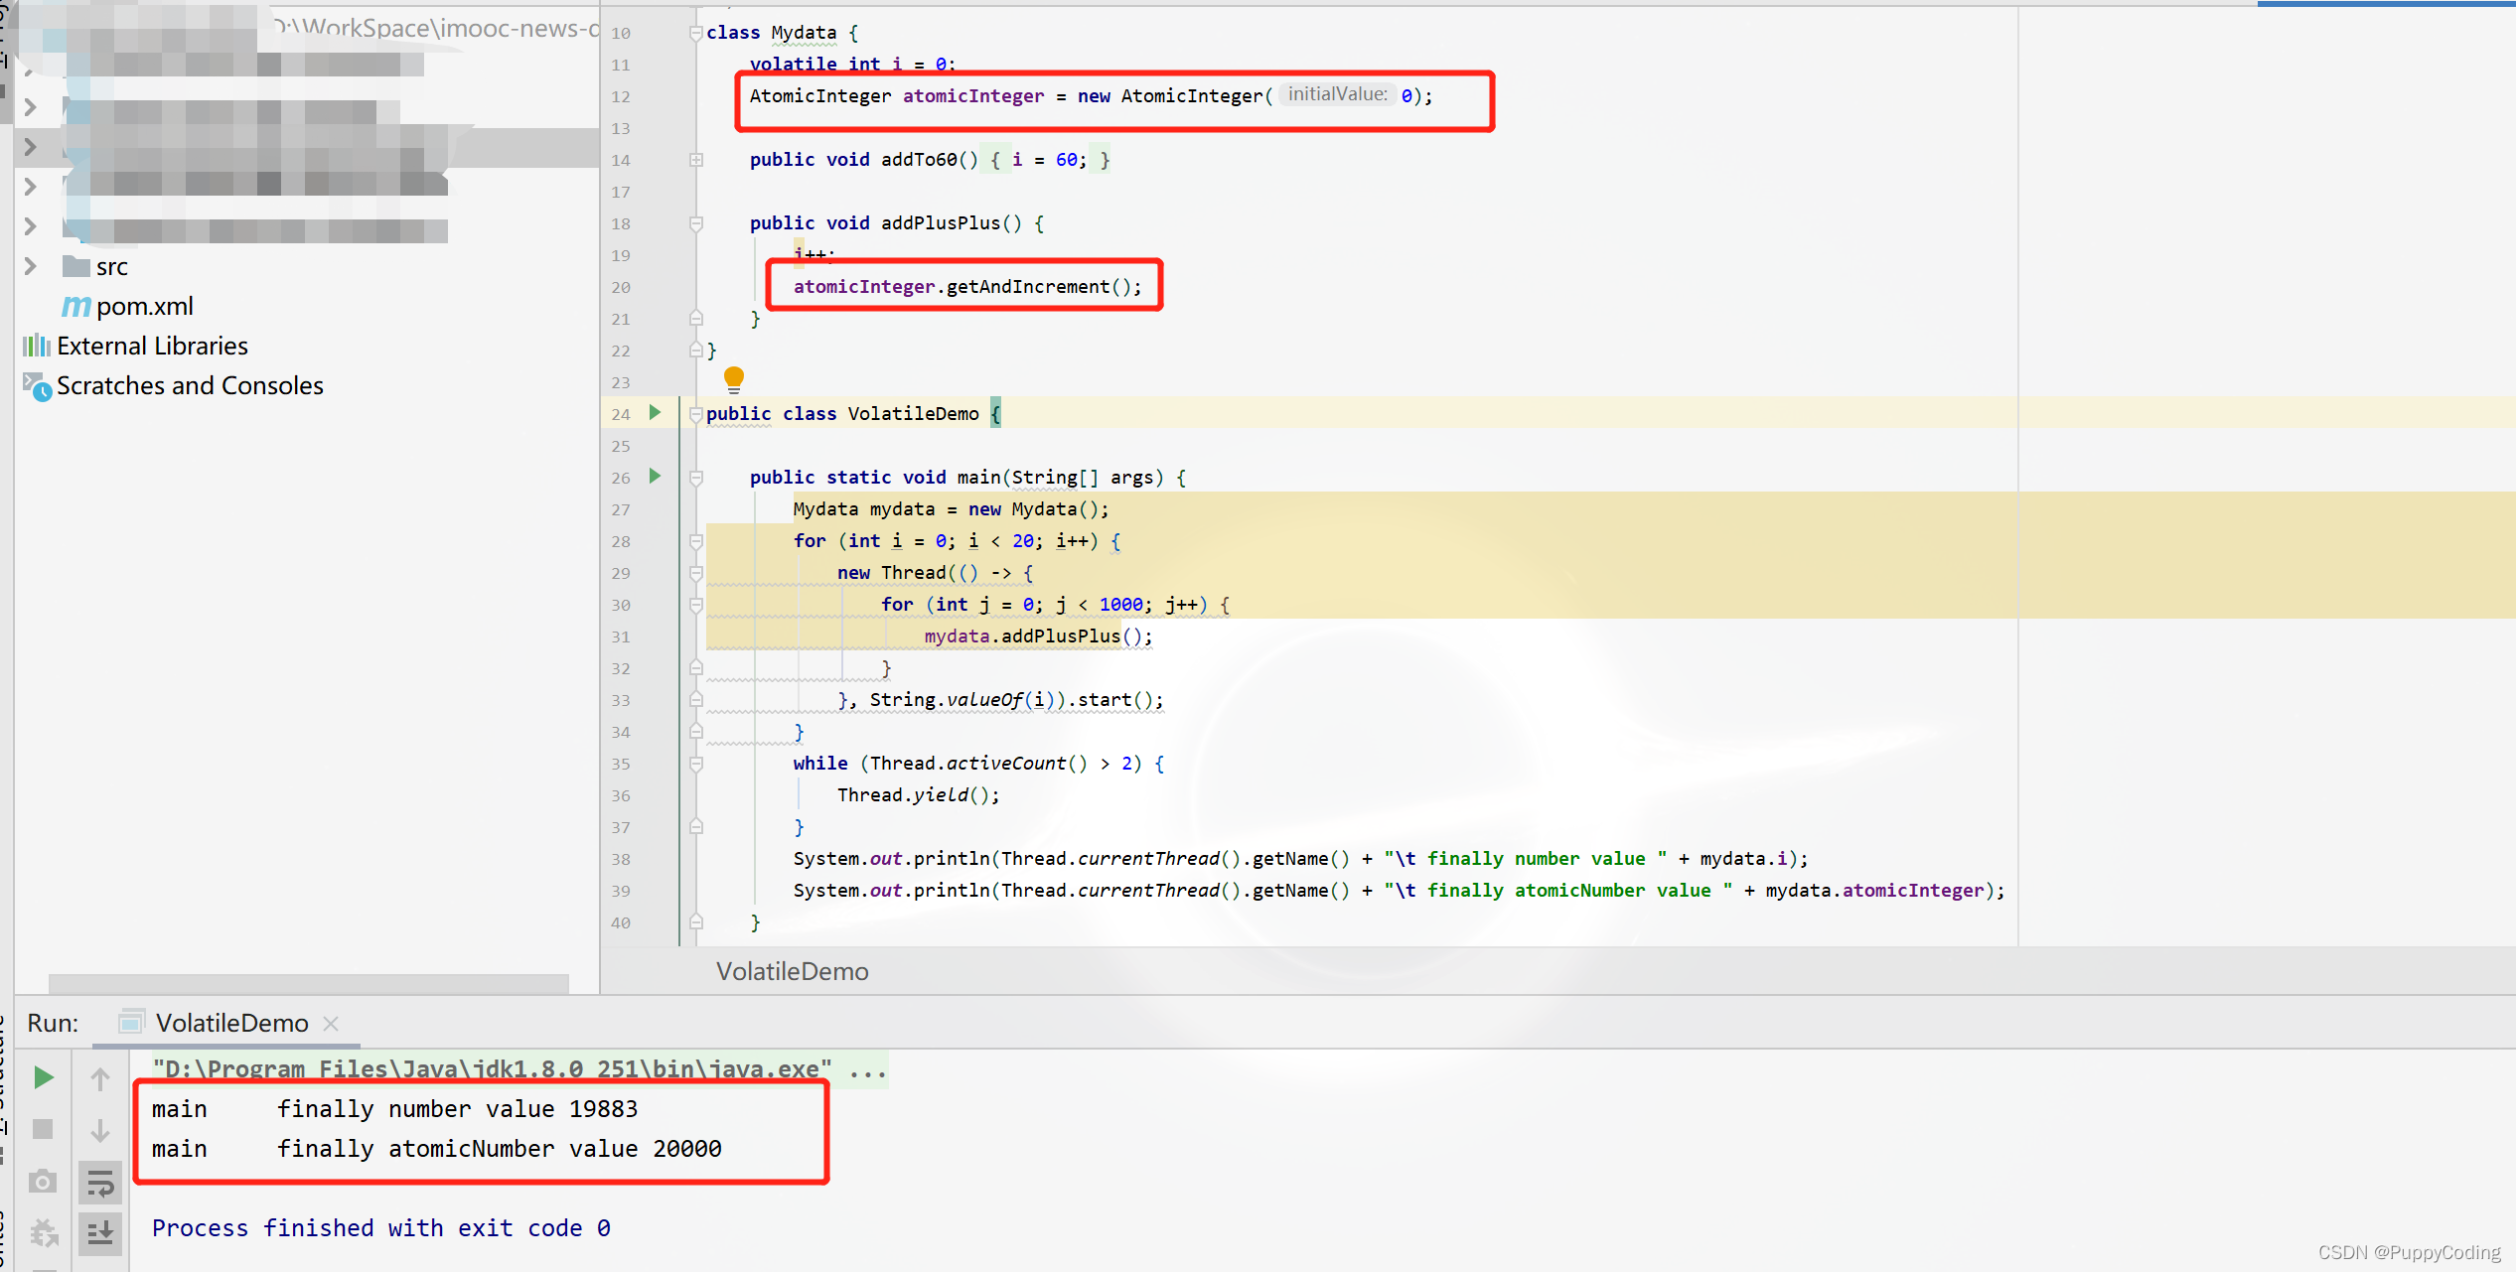Toggle scroll to end in the console
This screenshot has height=1272, width=2516.
tap(100, 1233)
